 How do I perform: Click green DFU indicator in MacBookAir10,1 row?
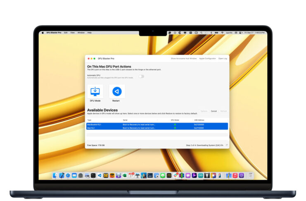175,124
